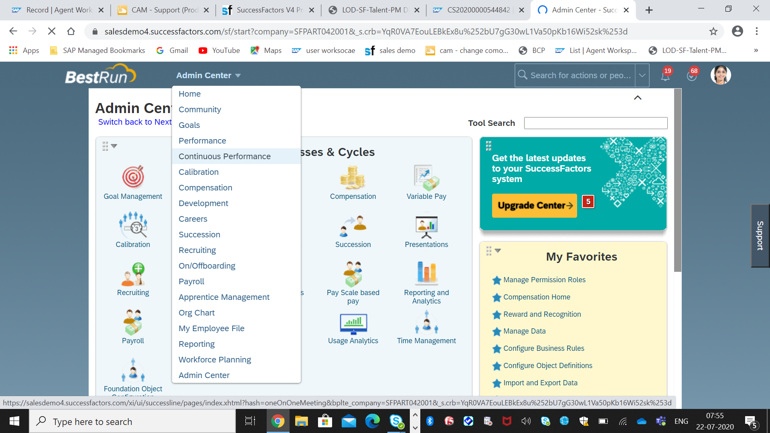Open Windows Start menu
This screenshot has height=433, width=770.
pyautogui.click(x=14, y=421)
